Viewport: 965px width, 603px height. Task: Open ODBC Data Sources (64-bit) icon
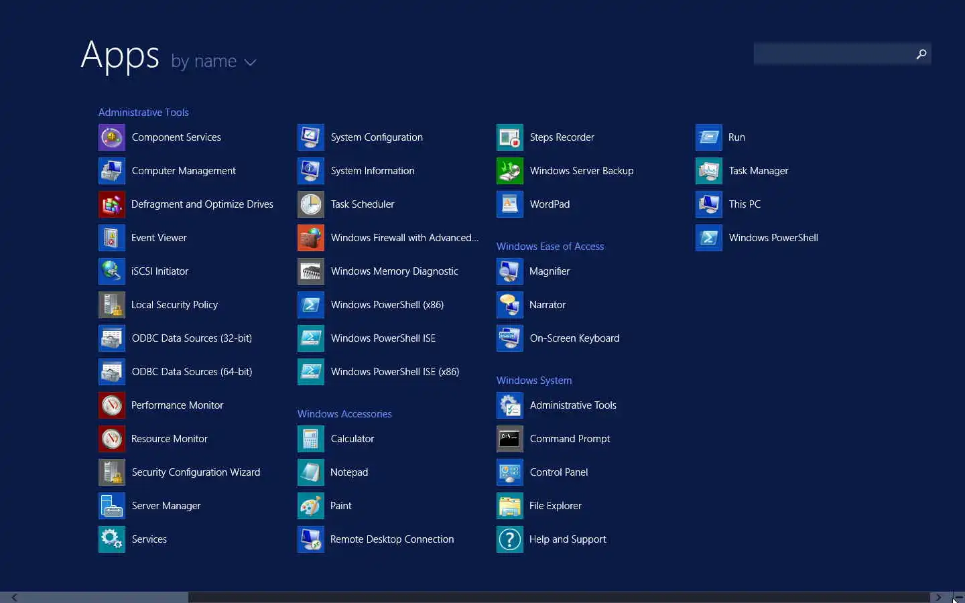point(111,372)
